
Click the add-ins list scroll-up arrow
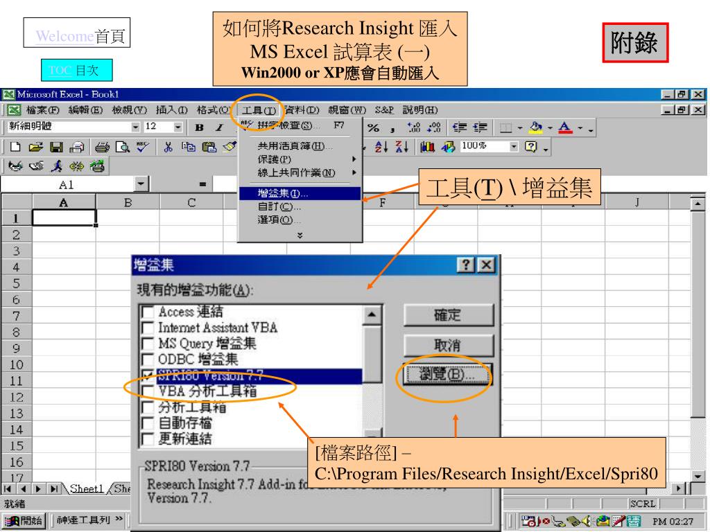tap(372, 315)
